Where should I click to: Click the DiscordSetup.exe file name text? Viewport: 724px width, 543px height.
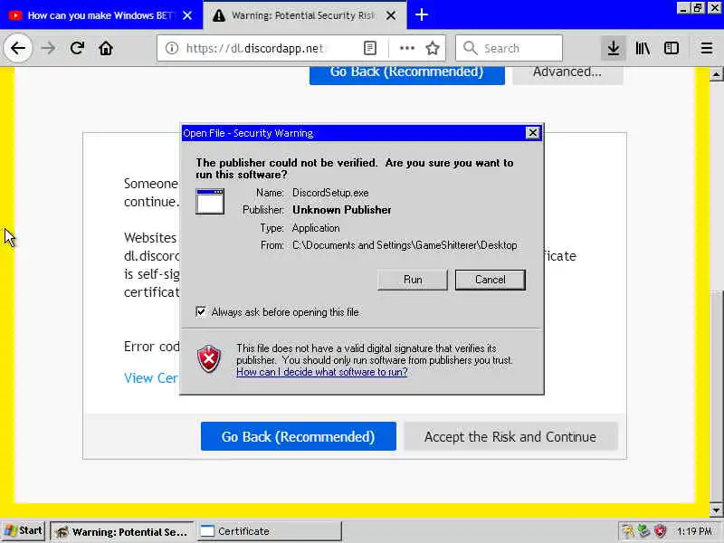[330, 193]
